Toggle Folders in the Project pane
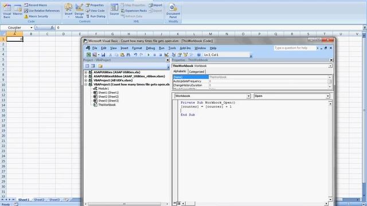The height and width of the screenshot is (206, 367). tap(100, 66)
